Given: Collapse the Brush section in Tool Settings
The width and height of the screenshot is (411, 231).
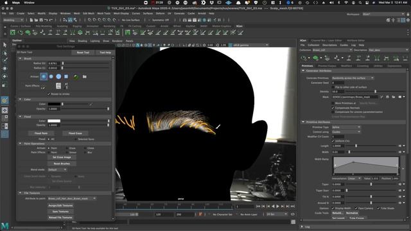Looking at the screenshot, I should tap(20, 58).
